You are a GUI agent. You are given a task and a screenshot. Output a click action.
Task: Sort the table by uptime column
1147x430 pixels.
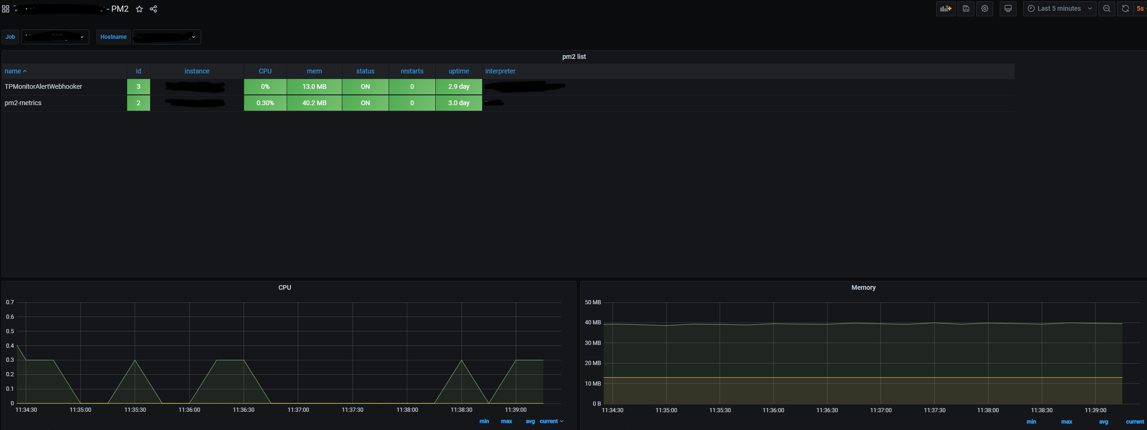click(459, 71)
